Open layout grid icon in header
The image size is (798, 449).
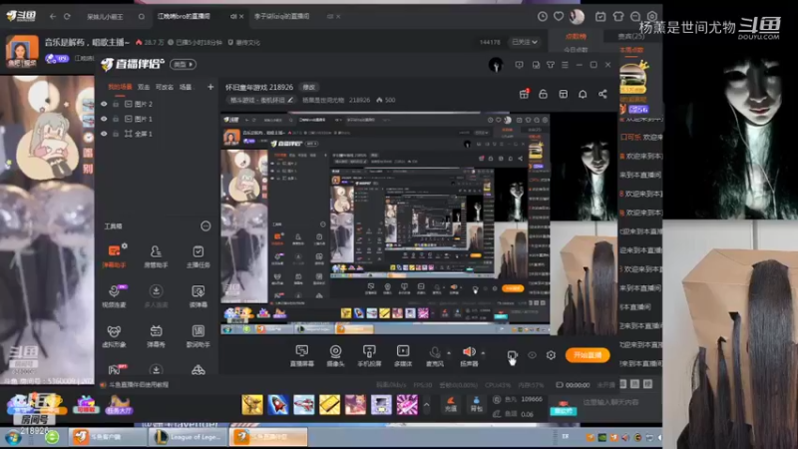[x=563, y=94]
